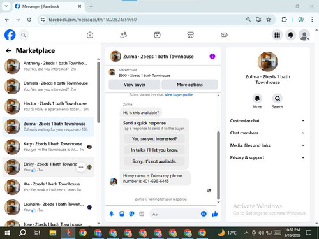Open Kte's Townhouse conversation
This screenshot has height=239, width=319.
[x=48, y=187]
